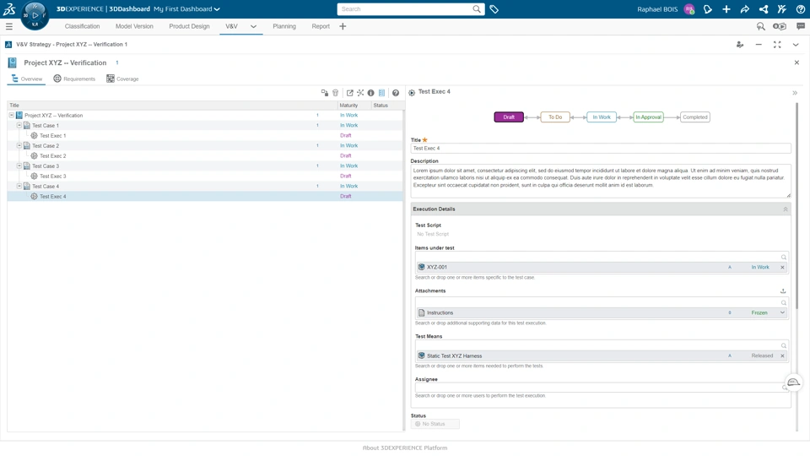Click the search magnifier in tab bar
This screenshot has width=810, height=456.
click(x=760, y=26)
